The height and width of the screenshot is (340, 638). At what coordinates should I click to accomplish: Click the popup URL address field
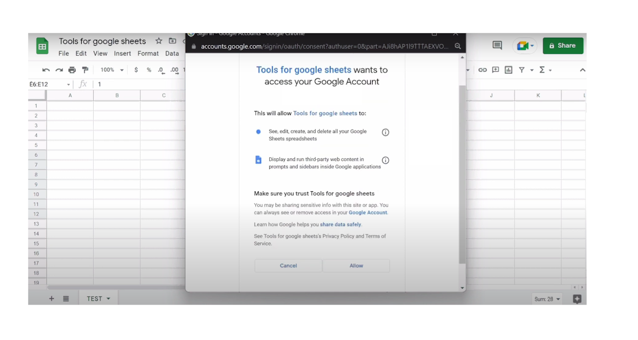(324, 46)
